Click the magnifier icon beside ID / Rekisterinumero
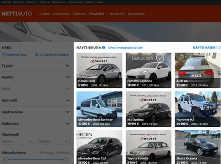Image resolution: width=221 pixels, height=164 pixels. tap(36, 55)
